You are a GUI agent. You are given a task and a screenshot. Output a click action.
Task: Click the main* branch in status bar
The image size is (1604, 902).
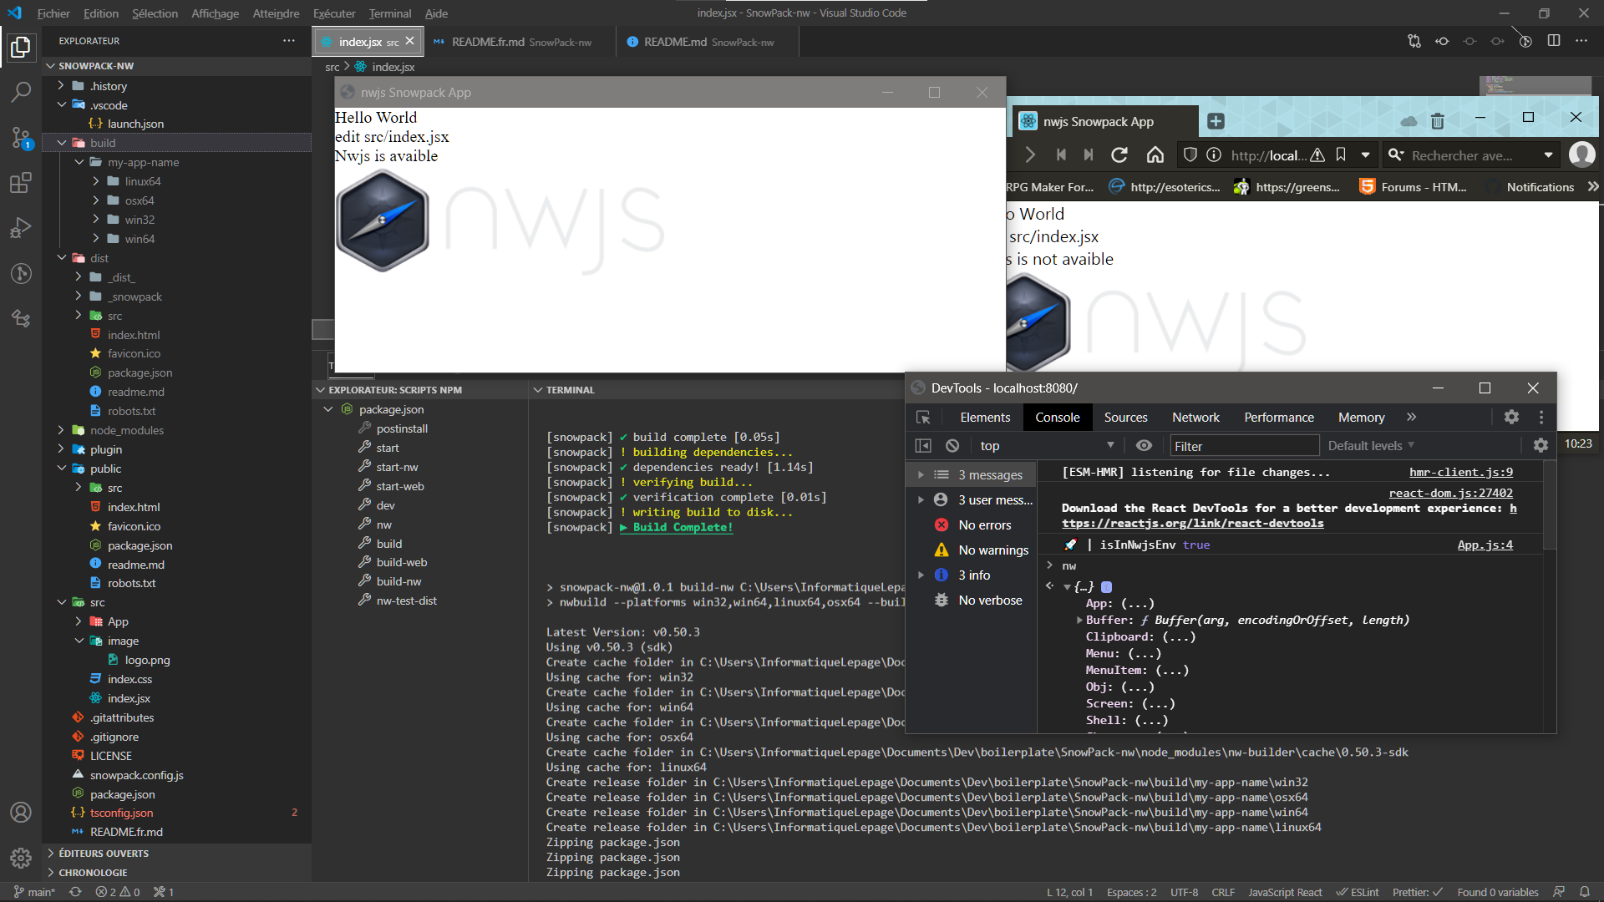click(34, 893)
